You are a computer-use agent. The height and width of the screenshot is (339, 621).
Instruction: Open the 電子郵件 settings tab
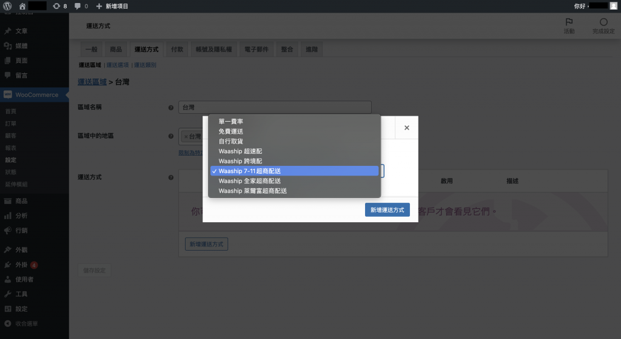(256, 50)
